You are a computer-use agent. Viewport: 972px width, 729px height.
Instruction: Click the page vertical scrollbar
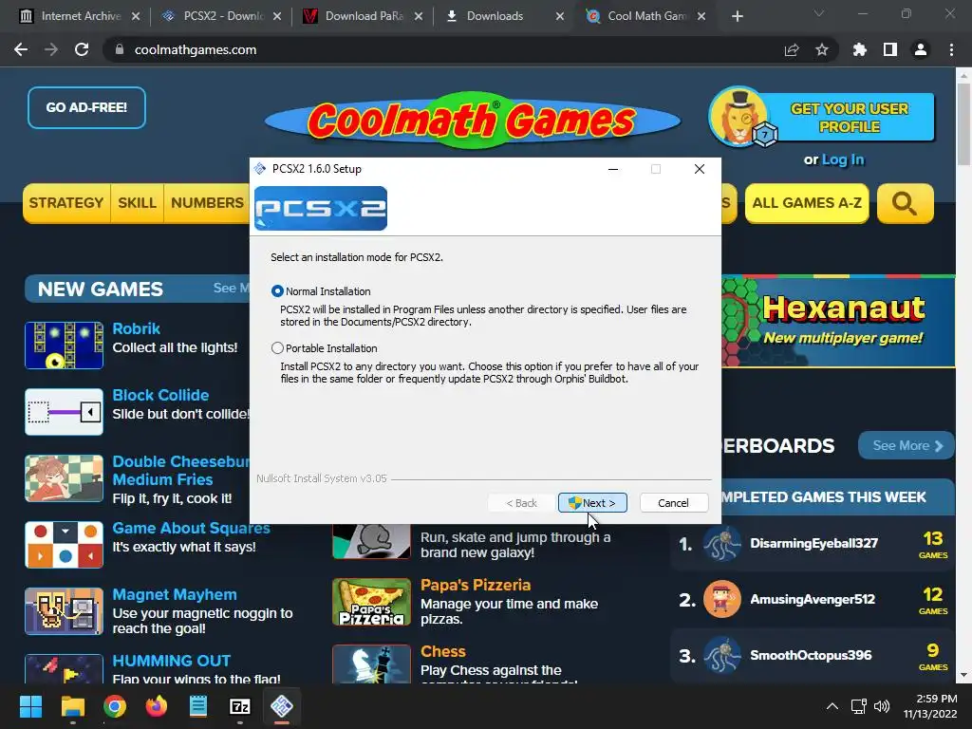click(963, 124)
